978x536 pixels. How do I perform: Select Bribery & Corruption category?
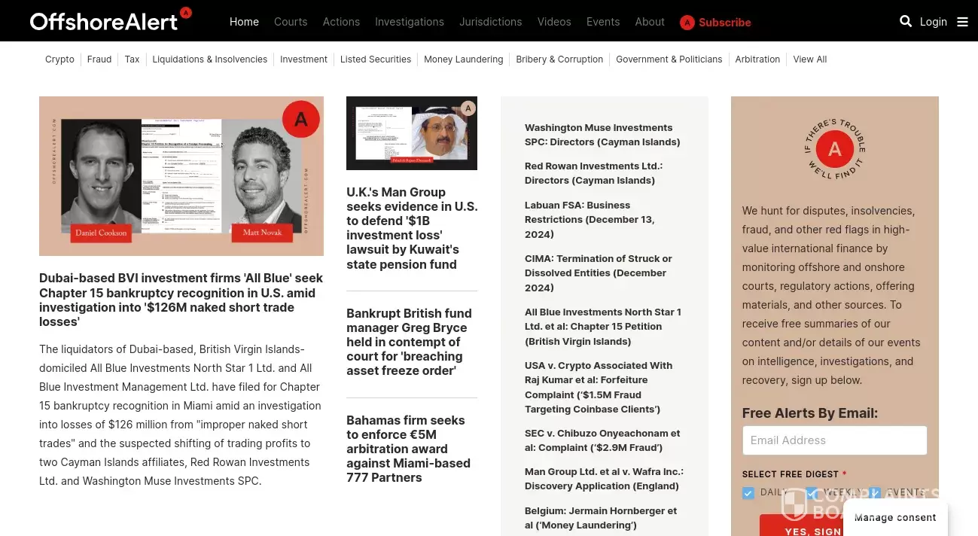[x=559, y=59]
